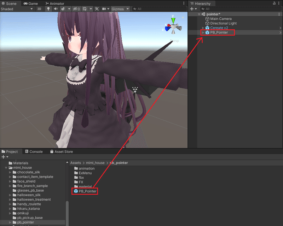Open the pointer scene options menu
The height and width of the screenshot is (226, 283).
[x=279, y=14]
